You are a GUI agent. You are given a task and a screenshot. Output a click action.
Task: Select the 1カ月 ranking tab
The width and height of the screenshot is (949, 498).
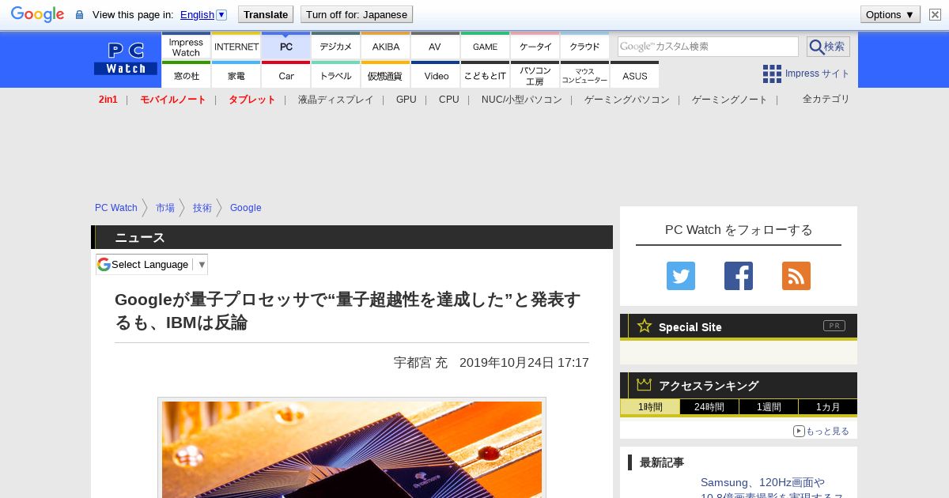pyautogui.click(x=828, y=407)
